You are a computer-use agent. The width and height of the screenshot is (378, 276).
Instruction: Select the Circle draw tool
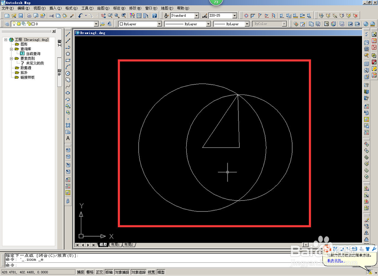(x=68, y=73)
